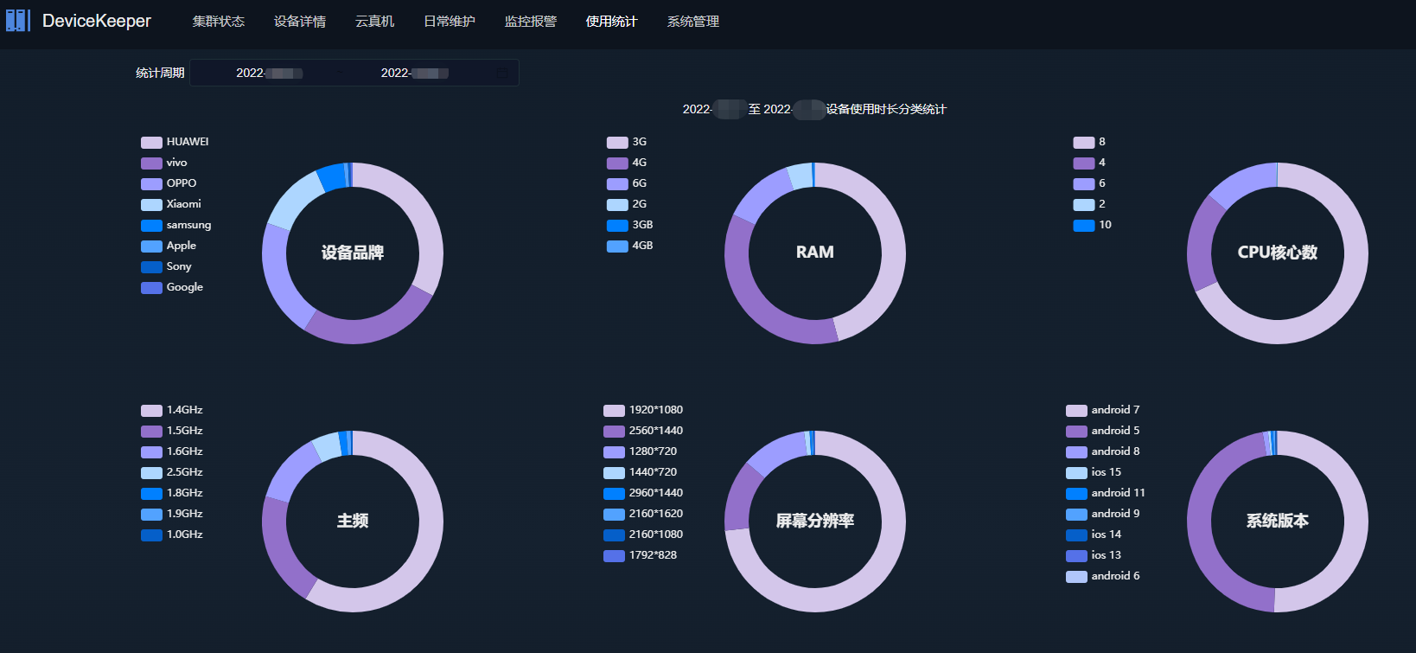Viewport: 1416px width, 653px height.
Task: Click the 6 cores legend color swatch
Action: coord(1084,184)
